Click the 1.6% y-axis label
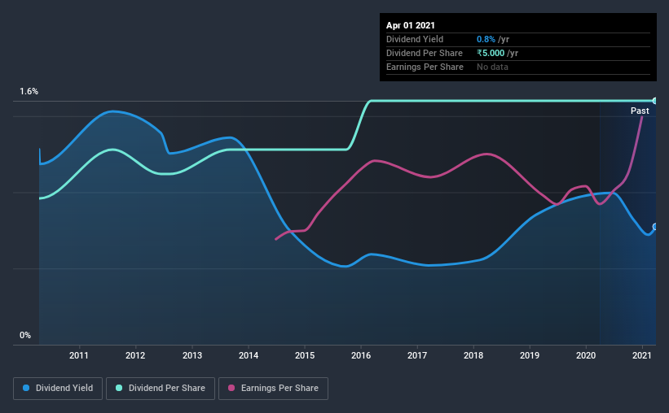 click(29, 91)
